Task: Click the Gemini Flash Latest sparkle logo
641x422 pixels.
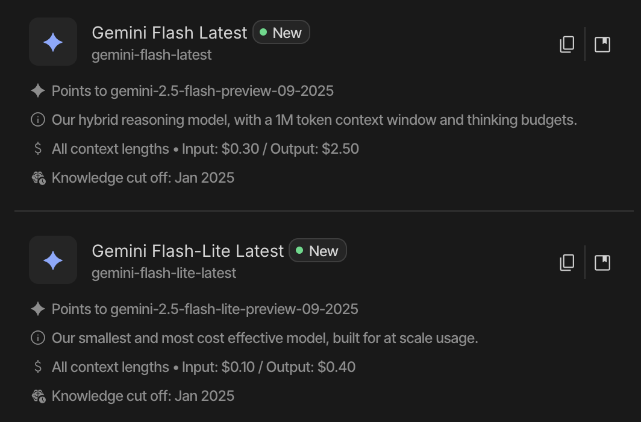Action: coord(53,42)
